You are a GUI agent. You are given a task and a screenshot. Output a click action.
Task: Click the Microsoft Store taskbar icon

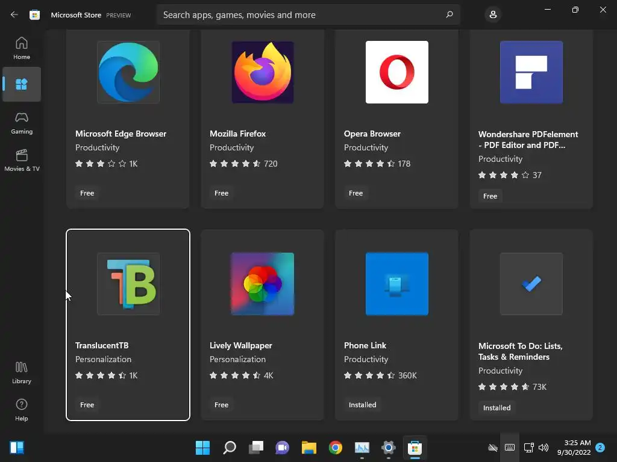coord(415,448)
